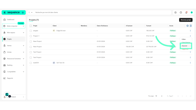
Task: Expand the Comptabilité chevron
Action: 23,72
